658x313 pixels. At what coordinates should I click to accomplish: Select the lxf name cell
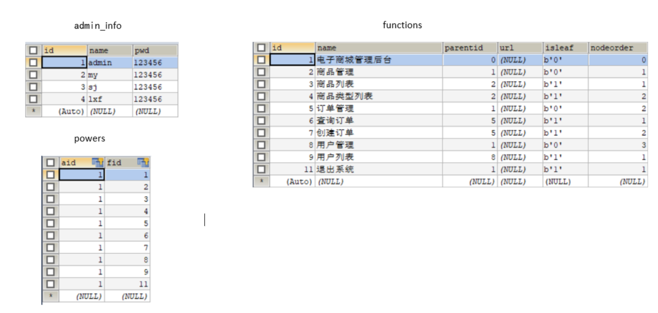[x=110, y=100]
